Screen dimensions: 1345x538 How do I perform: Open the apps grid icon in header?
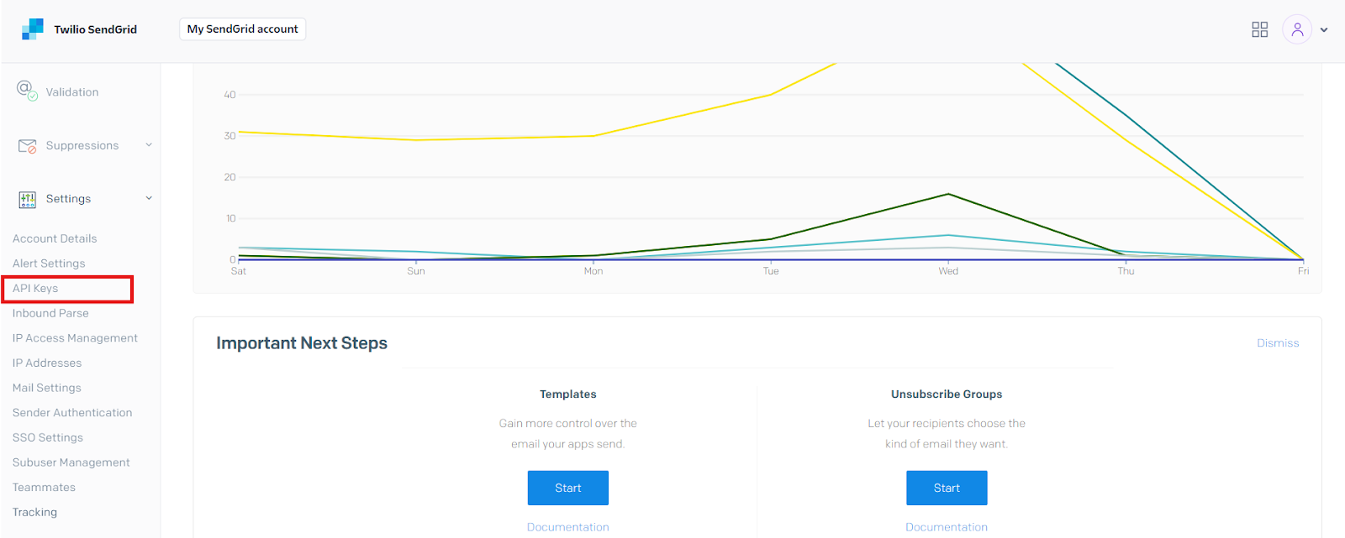point(1259,29)
